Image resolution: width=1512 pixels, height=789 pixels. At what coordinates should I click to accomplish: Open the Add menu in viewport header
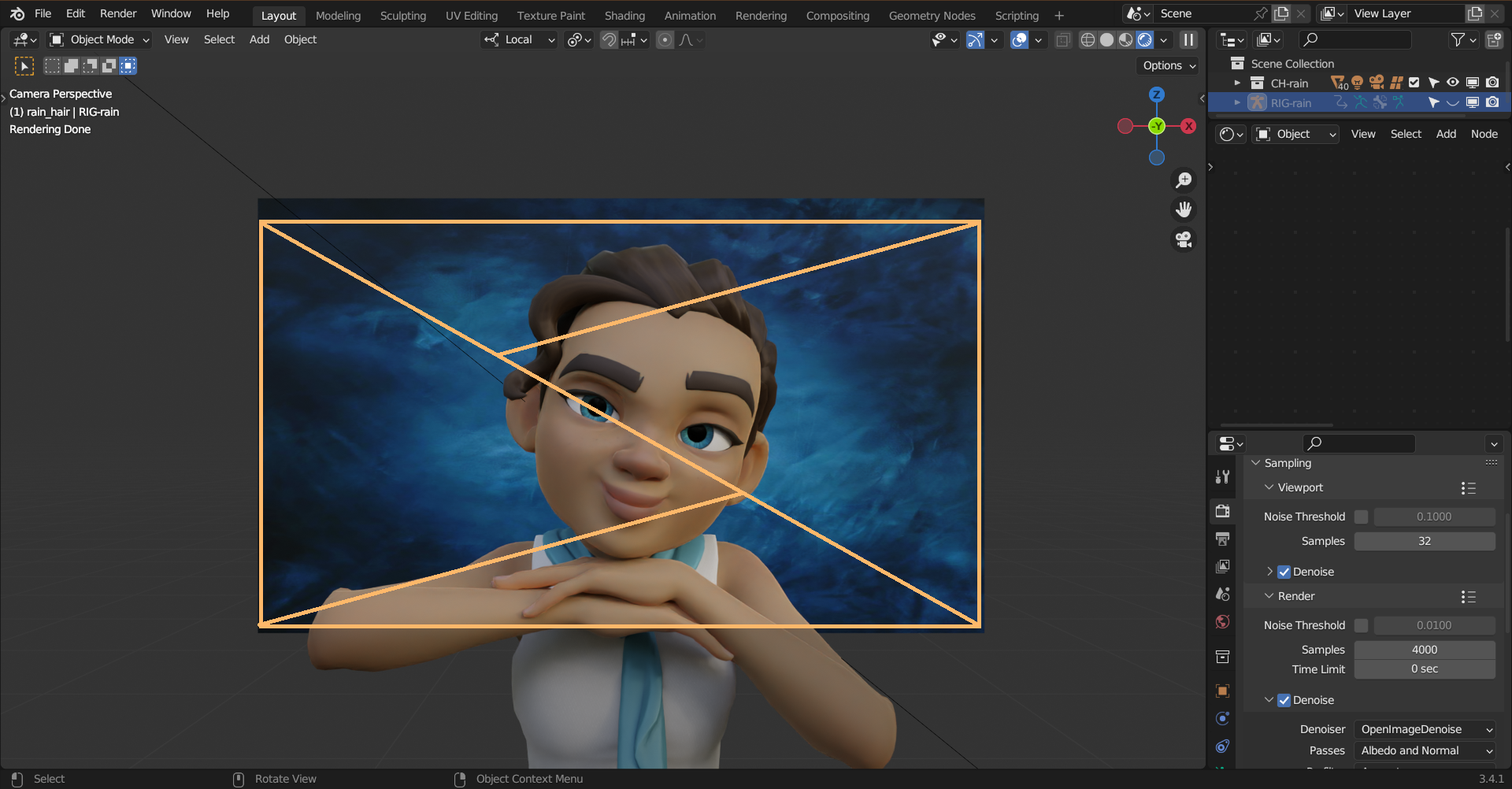coord(259,40)
